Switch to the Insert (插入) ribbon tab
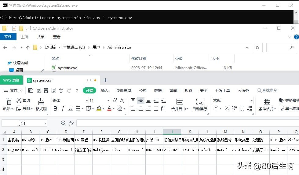Image resolution: width=299 pixels, height=175 pixels. [x=105, y=90]
